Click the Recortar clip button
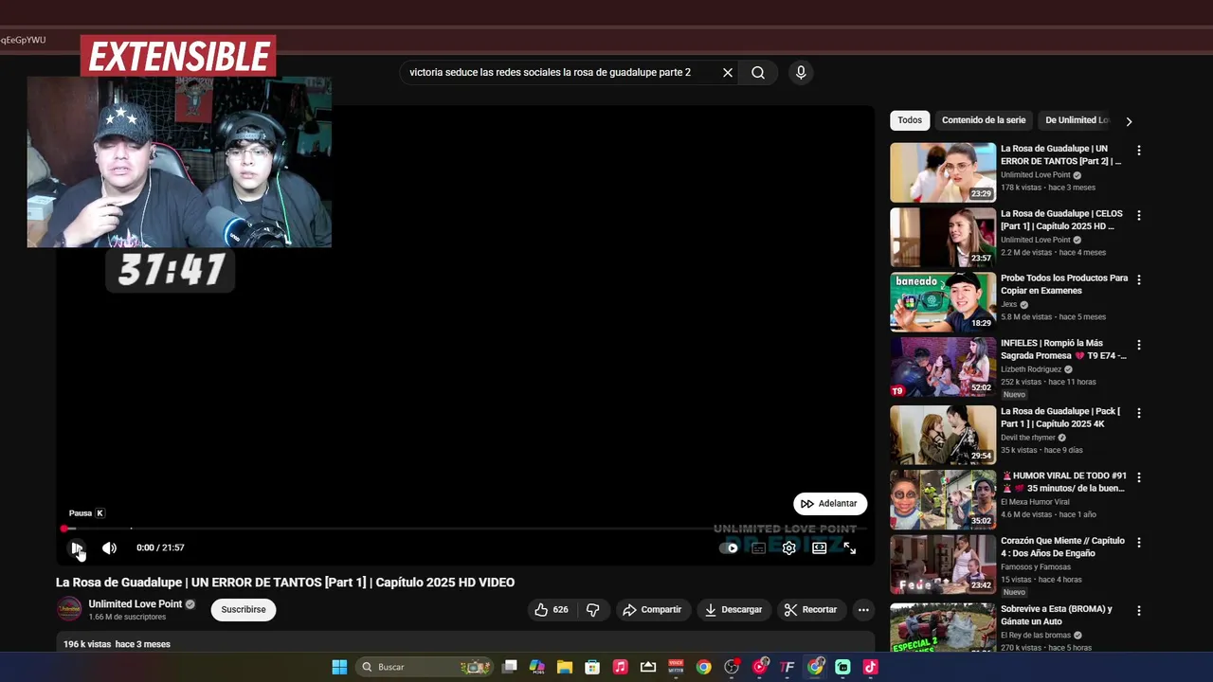 (810, 610)
